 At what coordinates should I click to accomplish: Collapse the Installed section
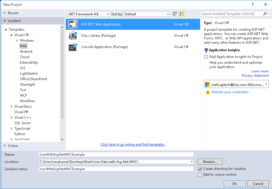tap(5, 21)
